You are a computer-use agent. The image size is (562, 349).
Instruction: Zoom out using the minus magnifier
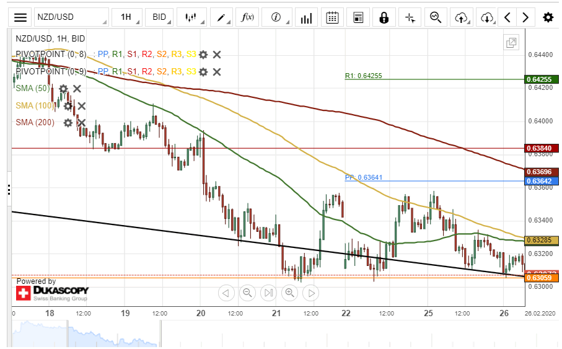coord(247,293)
